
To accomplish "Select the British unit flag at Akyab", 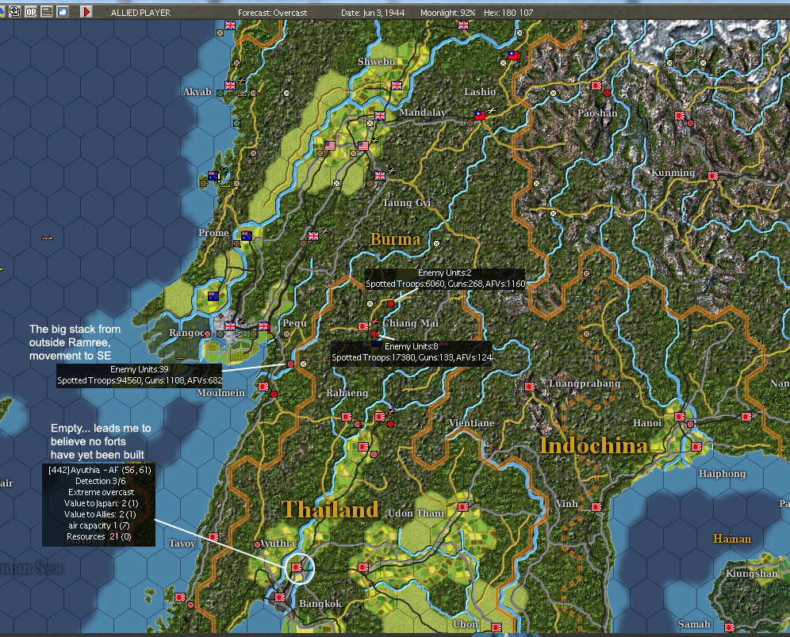I will click(x=230, y=86).
